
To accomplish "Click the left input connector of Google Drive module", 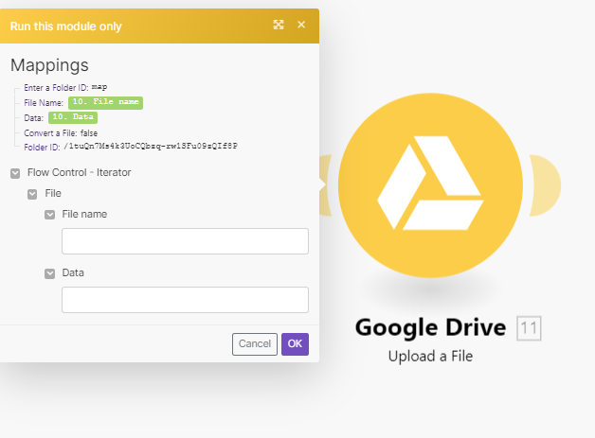I will click(x=326, y=185).
